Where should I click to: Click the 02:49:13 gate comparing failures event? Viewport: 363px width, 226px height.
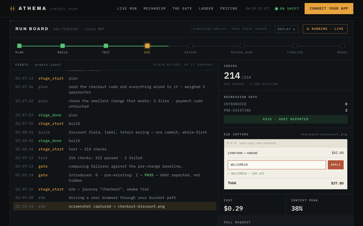(x=115, y=166)
